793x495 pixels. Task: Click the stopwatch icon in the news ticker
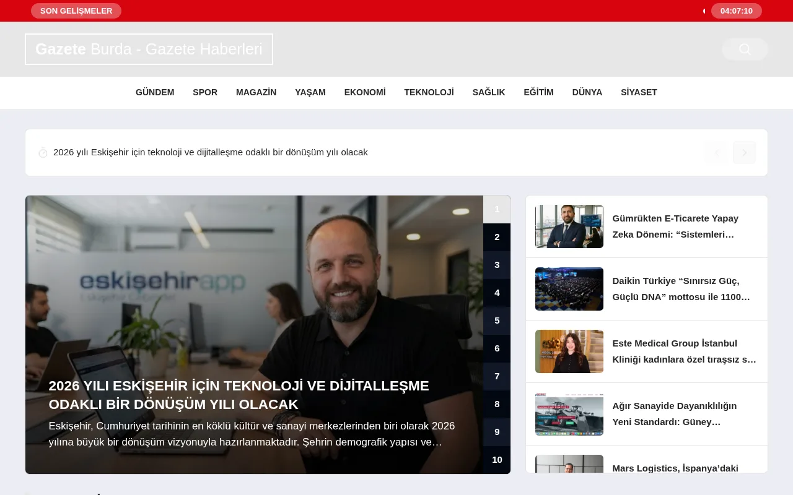(42, 152)
